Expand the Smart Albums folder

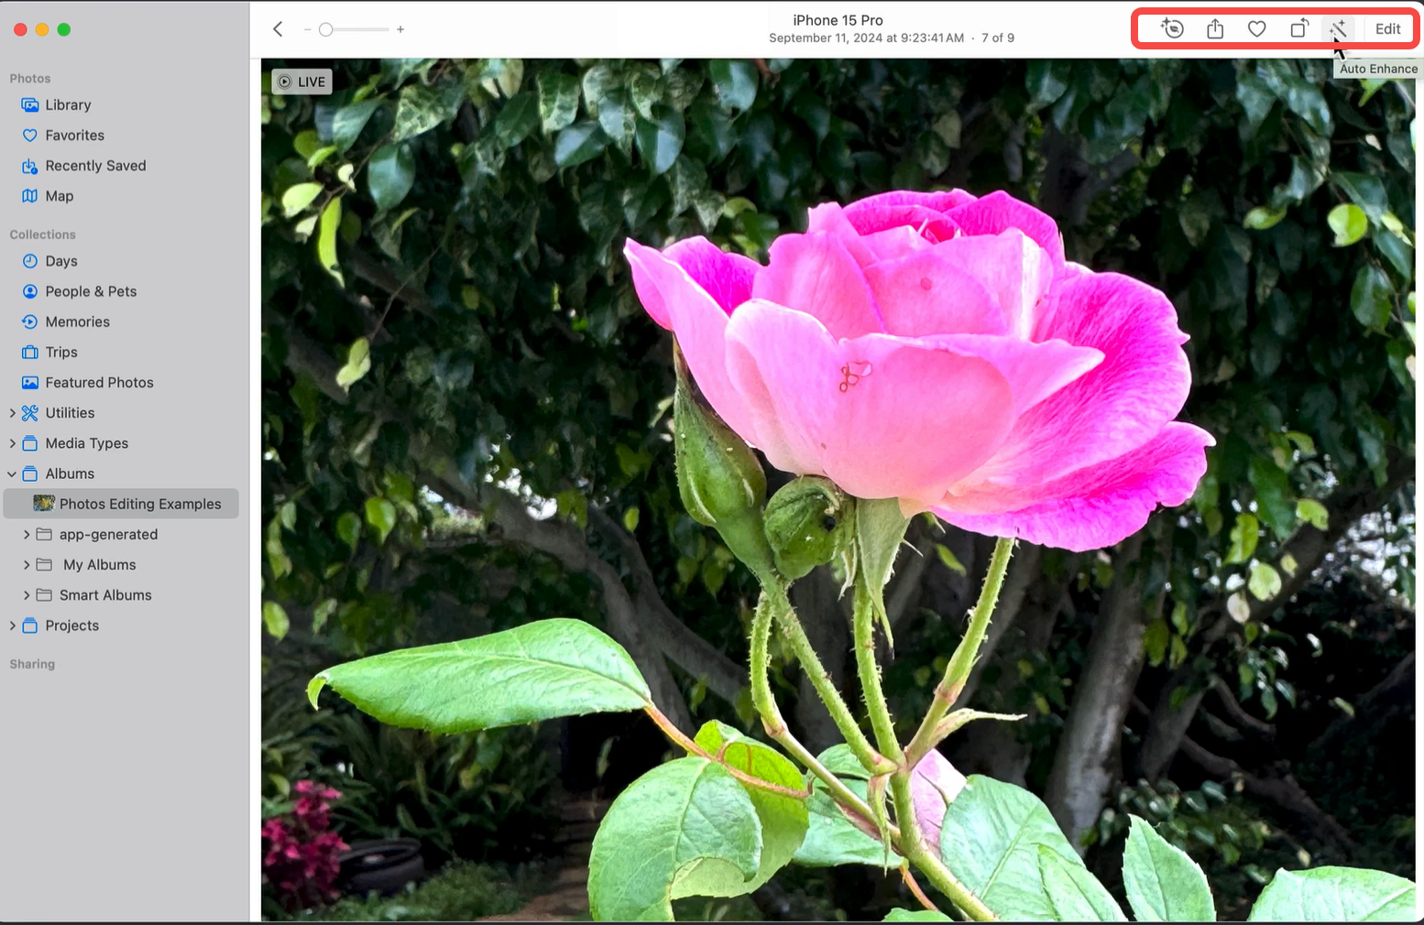tap(27, 594)
